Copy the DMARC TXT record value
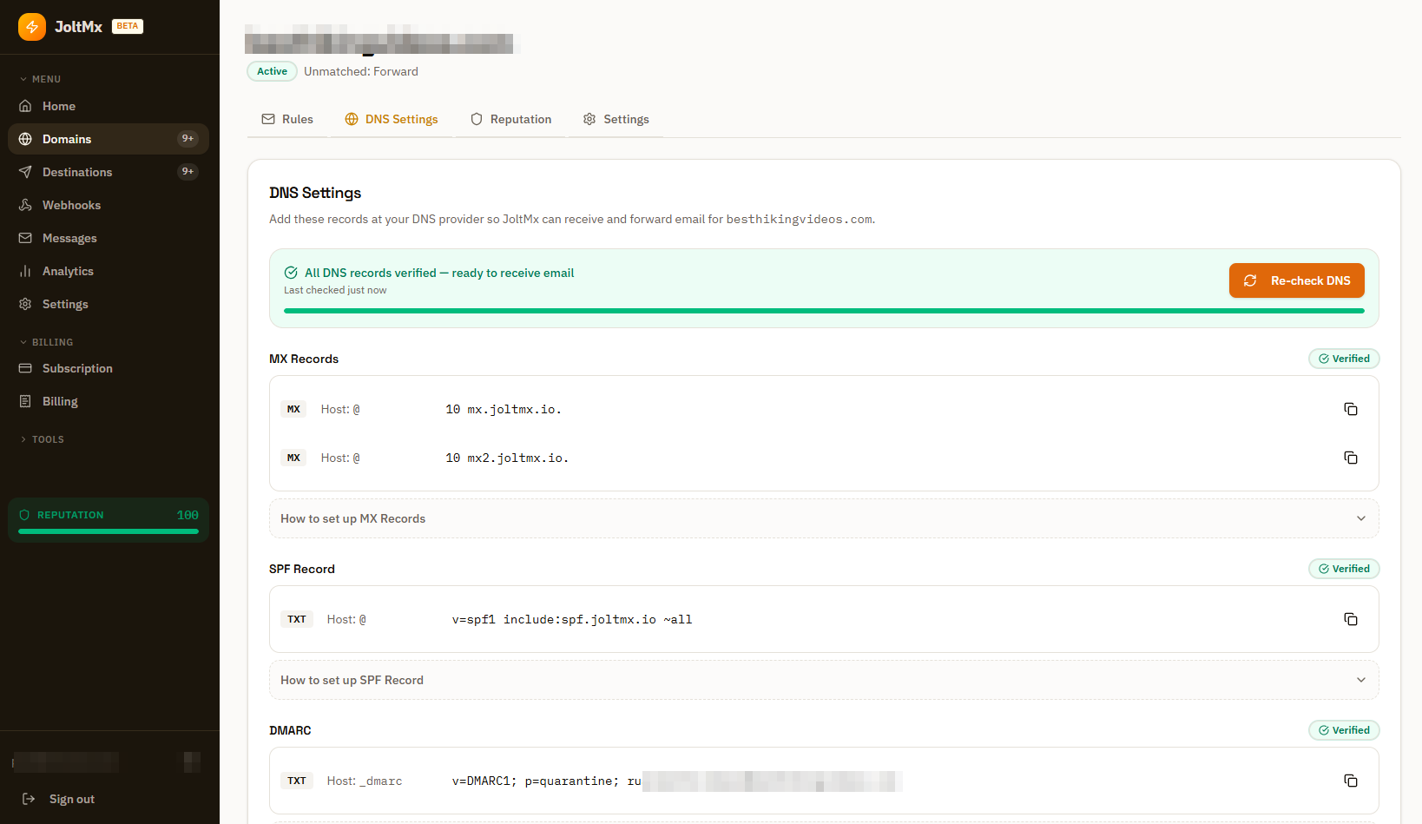1422x824 pixels. (x=1351, y=781)
